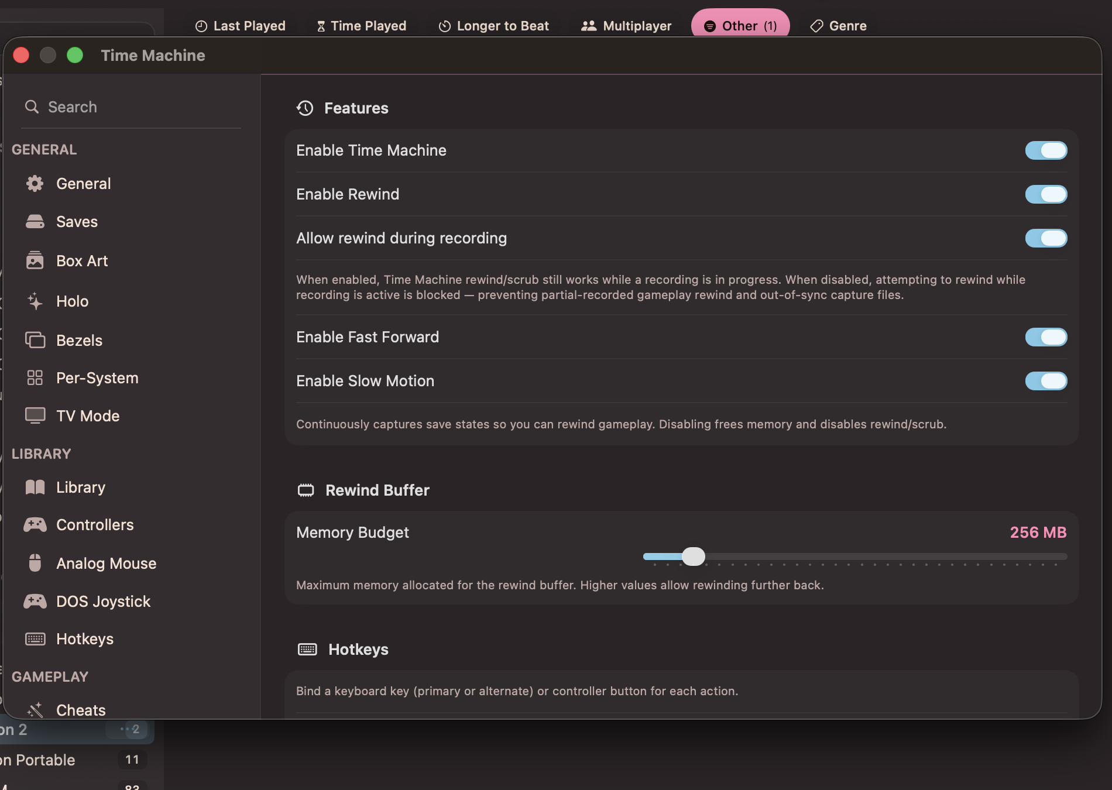Toggle Enable Rewind switch
Image resolution: width=1112 pixels, height=790 pixels.
point(1046,194)
